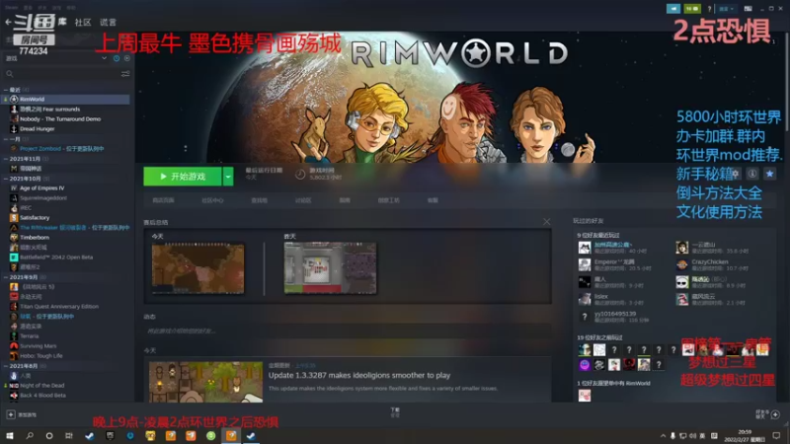Select Surviving Mars in the games list
The image size is (790, 444).
pyautogui.click(x=38, y=346)
